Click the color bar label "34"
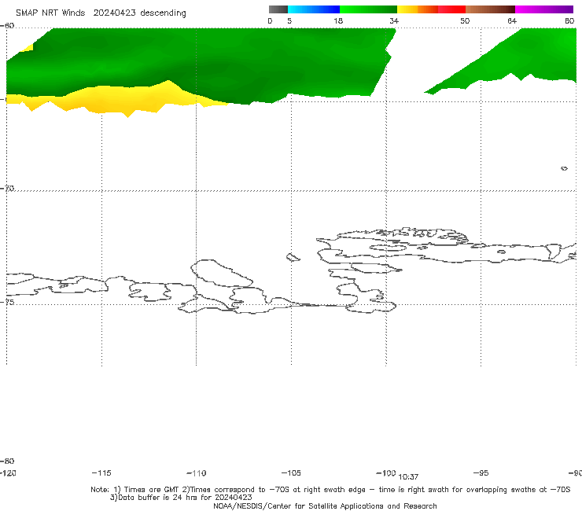The height and width of the screenshot is (511, 582). 394,21
